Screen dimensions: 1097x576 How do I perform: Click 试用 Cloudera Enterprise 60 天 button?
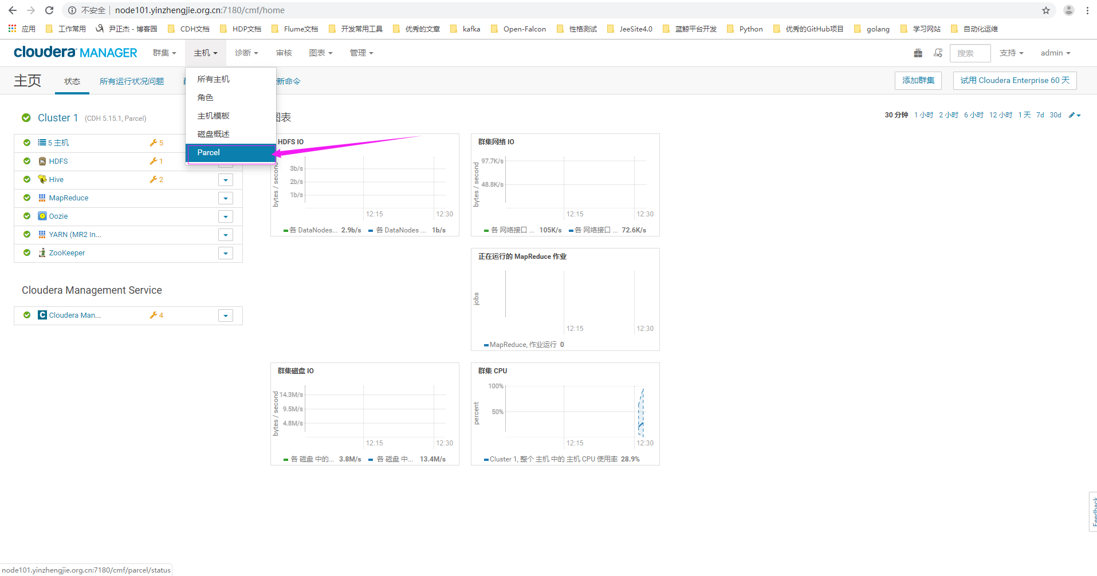click(x=1015, y=81)
